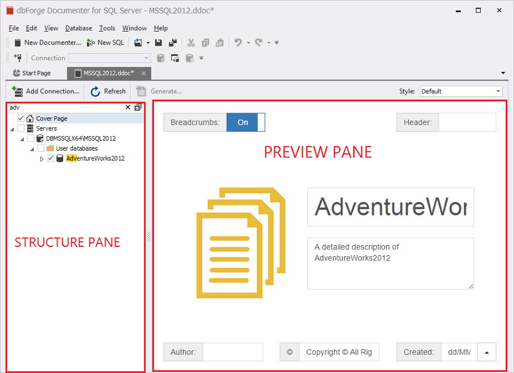This screenshot has height=373, width=514.
Task: Toggle the User databases checkbox
Action: pyautogui.click(x=41, y=148)
